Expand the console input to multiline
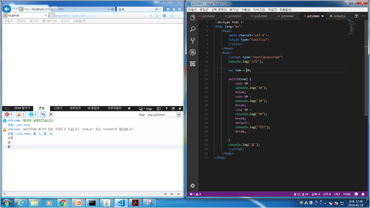 (179, 194)
